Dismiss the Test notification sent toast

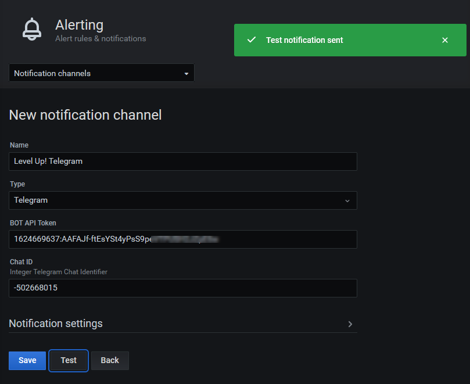(x=444, y=40)
